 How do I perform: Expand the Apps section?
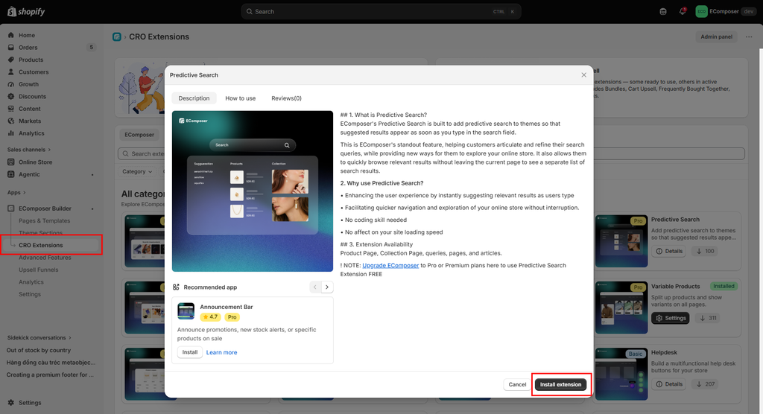(x=16, y=192)
